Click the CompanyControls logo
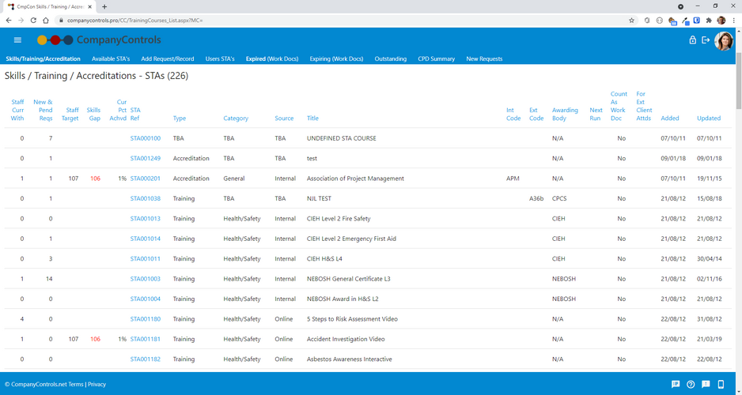 coord(100,40)
